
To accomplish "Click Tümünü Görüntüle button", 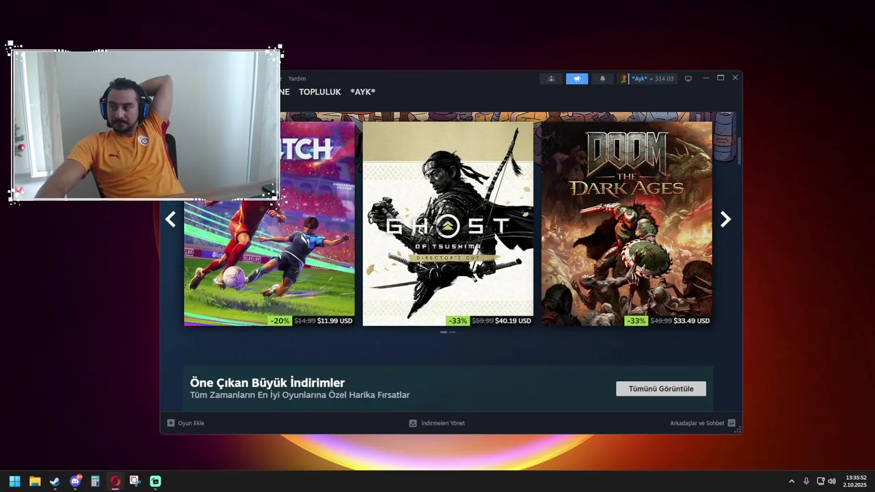I will 661,389.
